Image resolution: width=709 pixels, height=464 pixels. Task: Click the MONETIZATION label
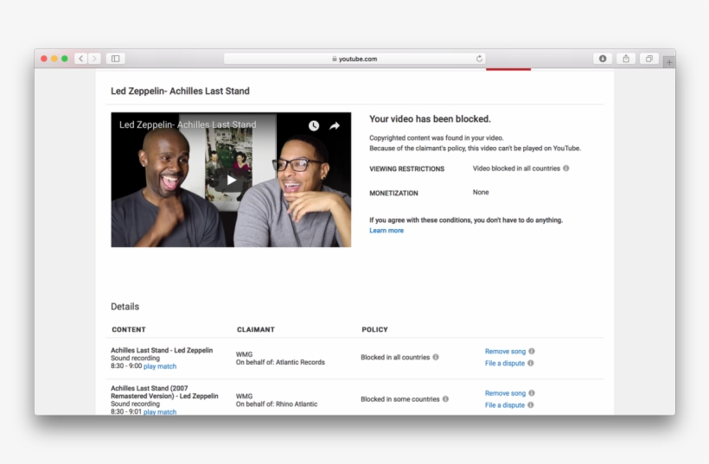pyautogui.click(x=393, y=193)
